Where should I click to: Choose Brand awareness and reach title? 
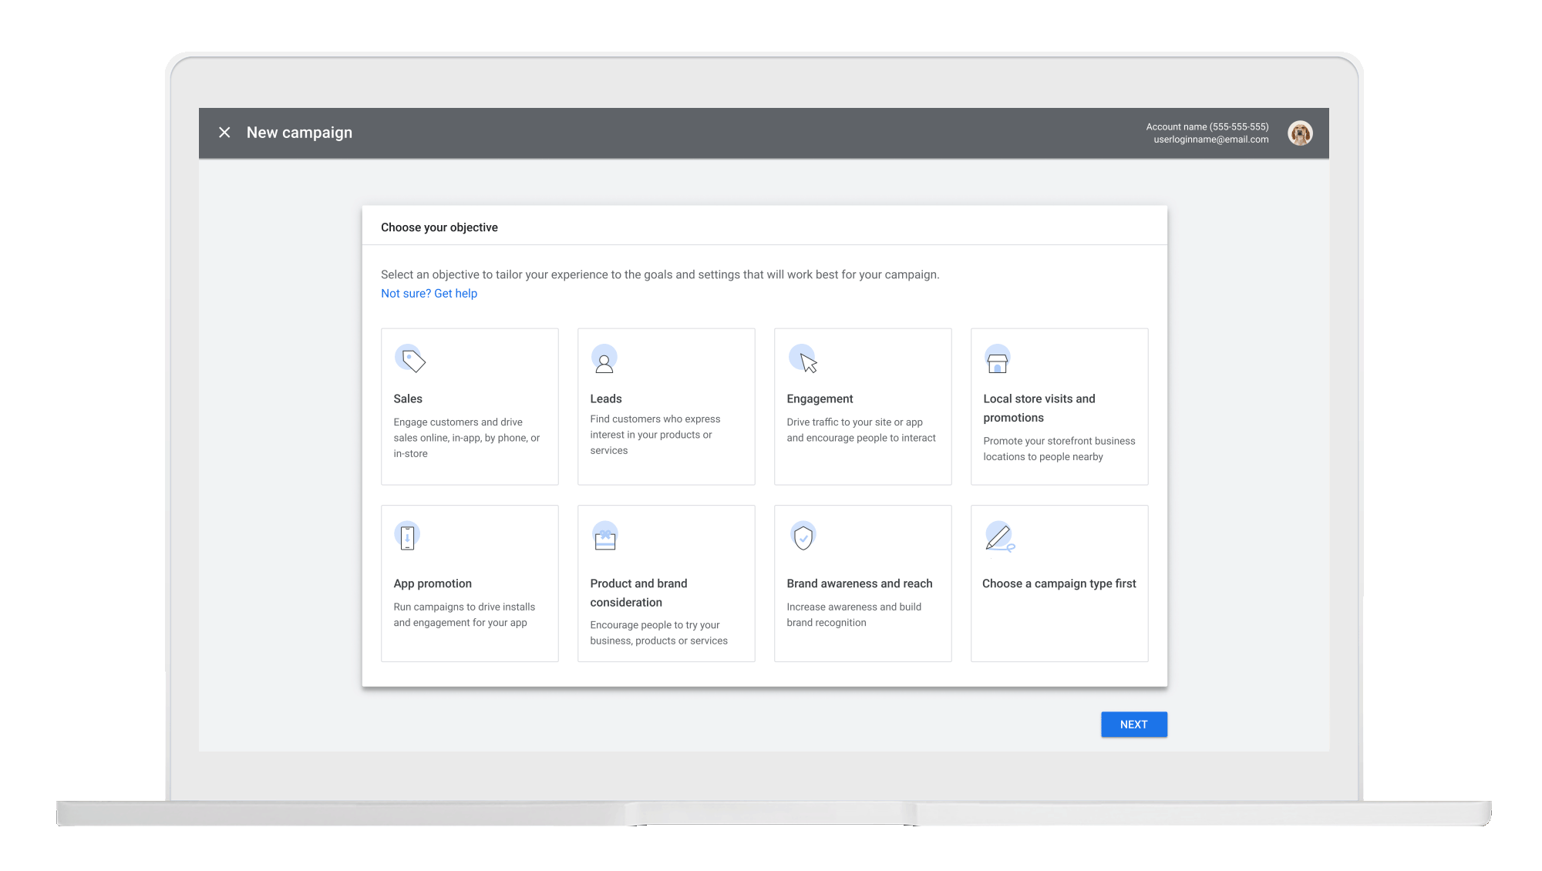click(859, 583)
